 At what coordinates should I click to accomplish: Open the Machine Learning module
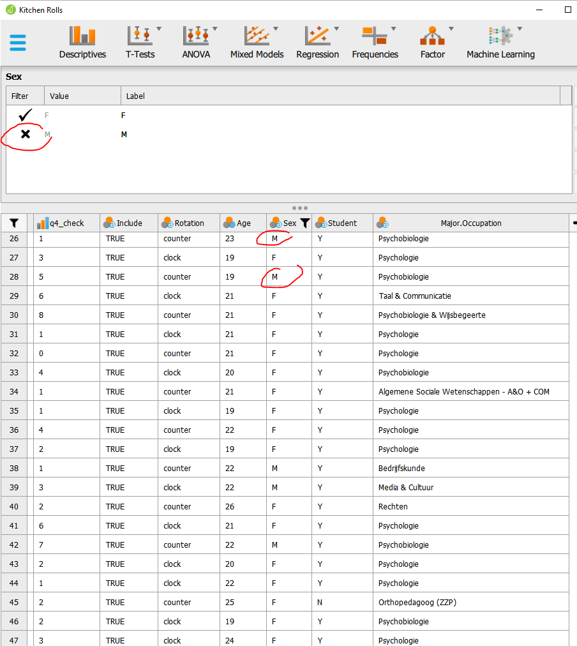pyautogui.click(x=500, y=42)
